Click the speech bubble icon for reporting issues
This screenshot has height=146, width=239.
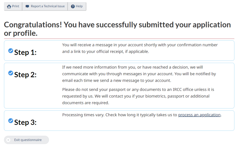(x=27, y=6)
